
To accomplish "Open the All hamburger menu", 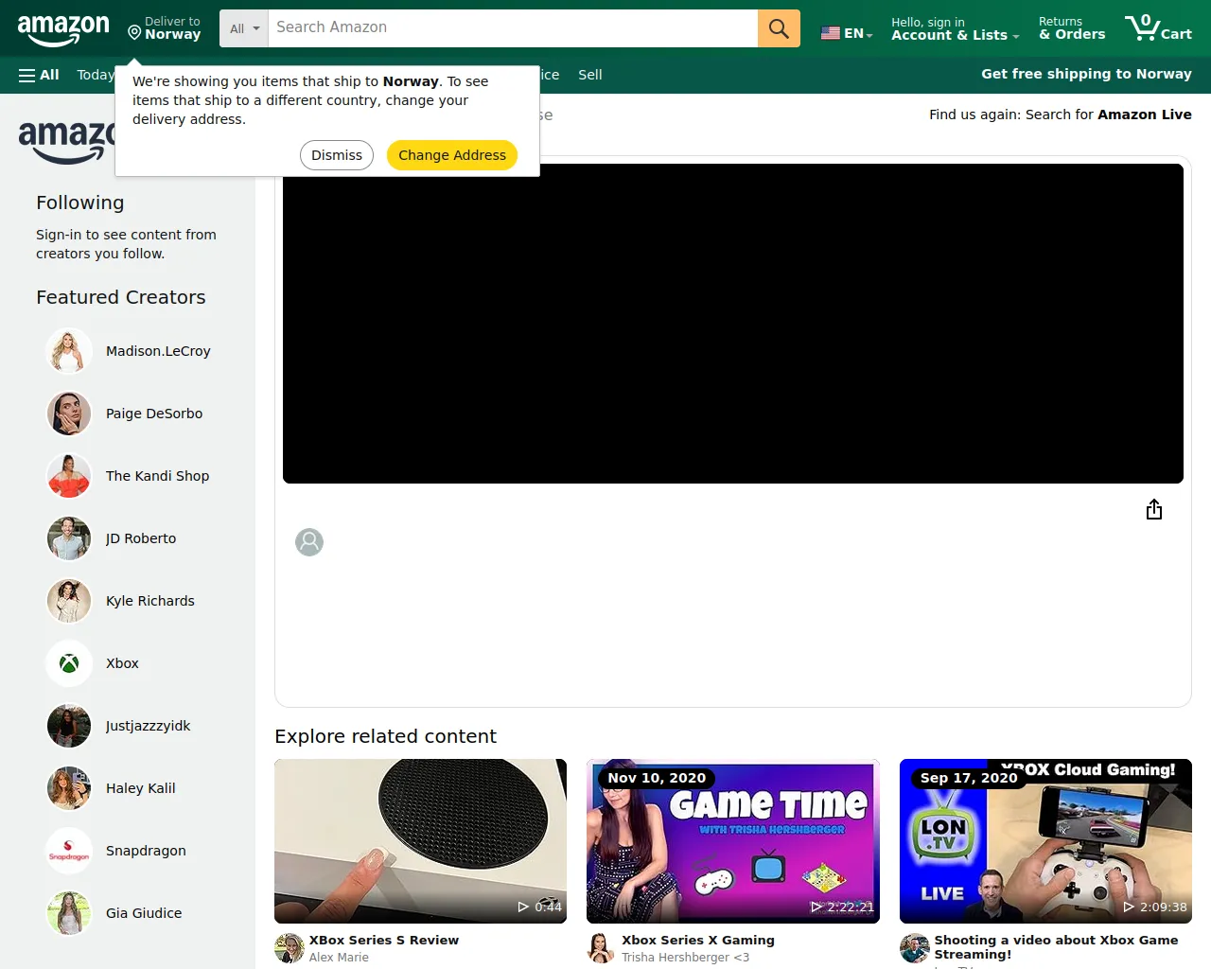I will tap(38, 75).
